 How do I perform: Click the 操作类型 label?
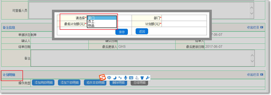coord(24,83)
